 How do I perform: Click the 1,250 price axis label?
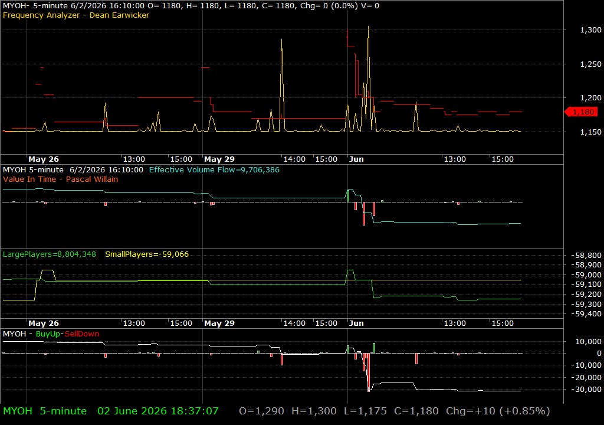pos(590,64)
